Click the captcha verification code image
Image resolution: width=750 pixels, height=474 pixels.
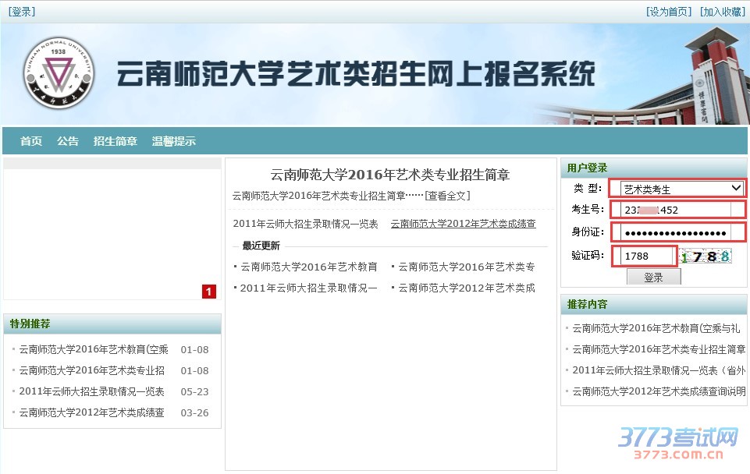pyautogui.click(x=706, y=256)
